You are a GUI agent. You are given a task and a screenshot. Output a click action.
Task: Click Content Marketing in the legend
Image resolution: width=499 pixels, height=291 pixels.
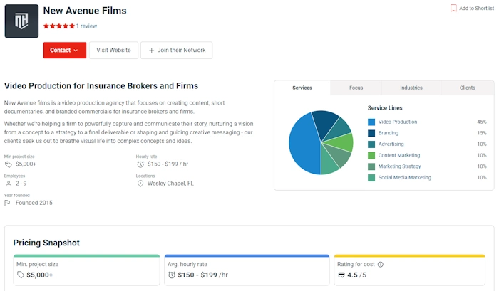(399, 155)
